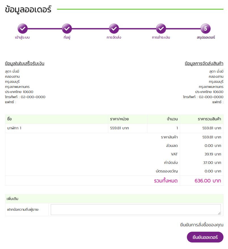Image resolution: width=228 pixels, height=249 pixels.
Task: Go to the เข้าสู่ระบบ step label
Action: click(22, 37)
